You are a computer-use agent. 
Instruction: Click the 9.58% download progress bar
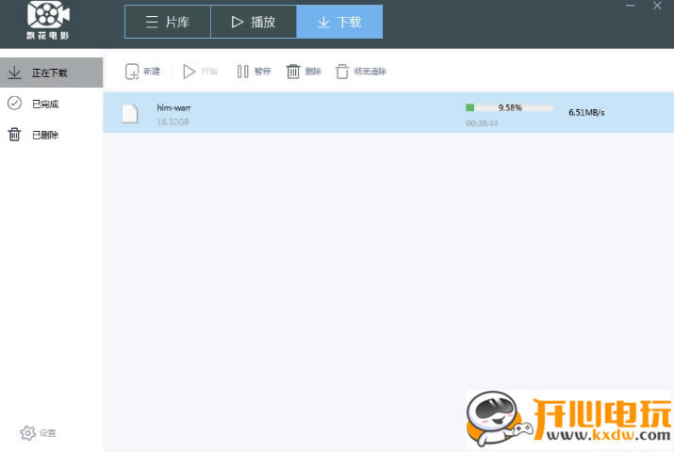(510, 107)
